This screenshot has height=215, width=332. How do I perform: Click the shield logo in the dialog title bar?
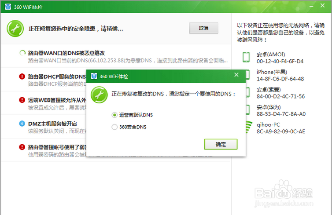[94, 76]
